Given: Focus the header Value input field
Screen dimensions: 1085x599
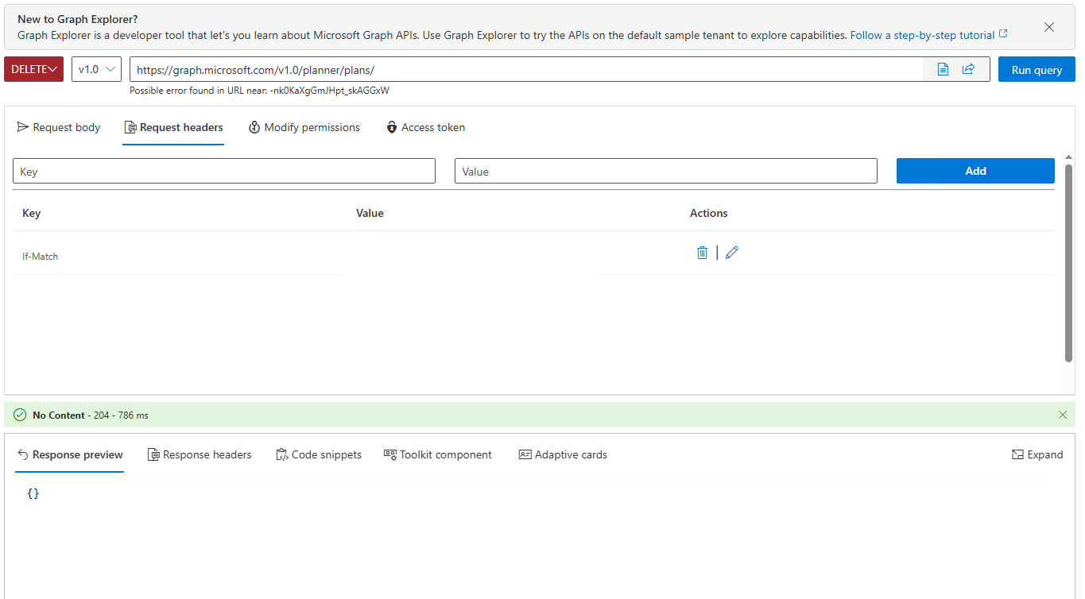Looking at the screenshot, I should pyautogui.click(x=666, y=171).
